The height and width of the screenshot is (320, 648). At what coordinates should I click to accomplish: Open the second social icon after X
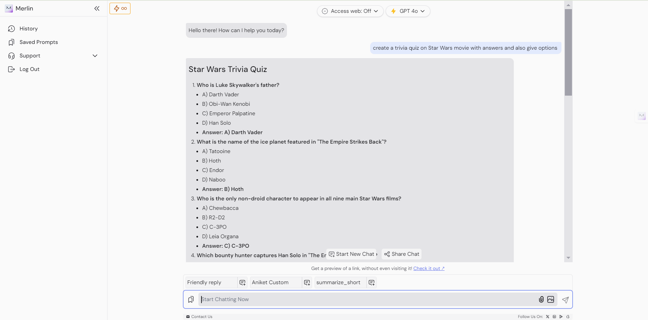point(554,317)
